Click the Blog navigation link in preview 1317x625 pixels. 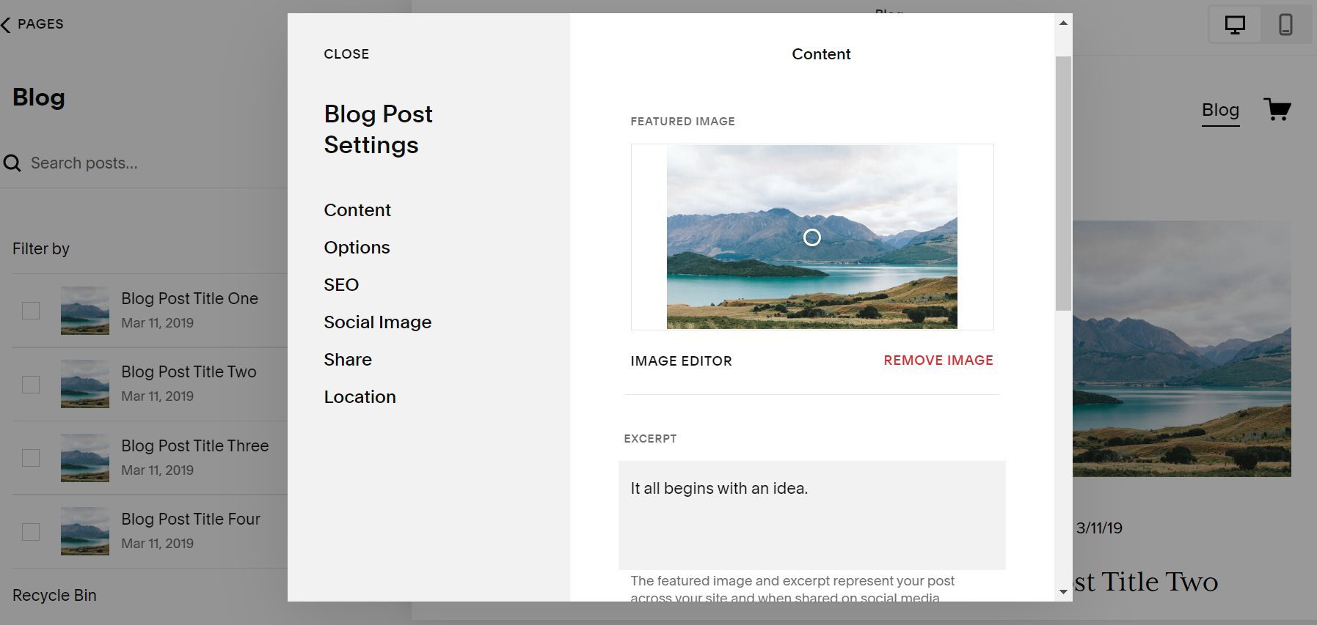point(1220,110)
